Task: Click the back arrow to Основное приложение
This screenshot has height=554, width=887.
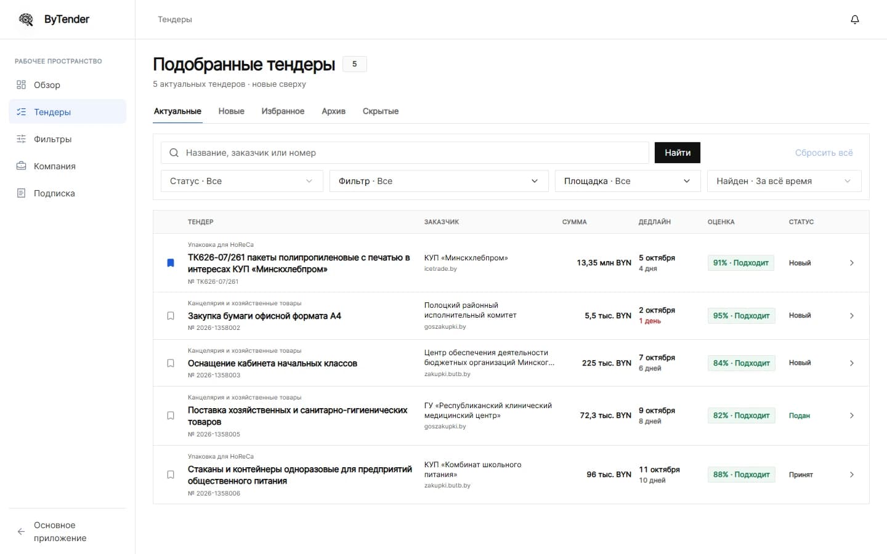Action: pos(21,532)
